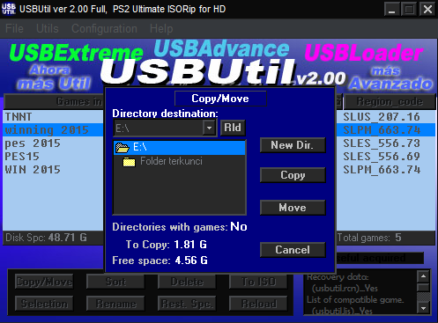Click region code SLUS_207.16
Viewport: 438px width, 323px height.
pos(382,117)
